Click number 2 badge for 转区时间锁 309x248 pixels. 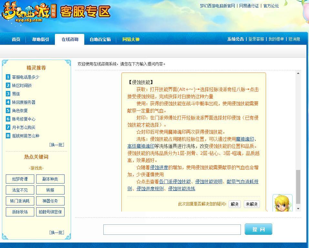(8, 85)
